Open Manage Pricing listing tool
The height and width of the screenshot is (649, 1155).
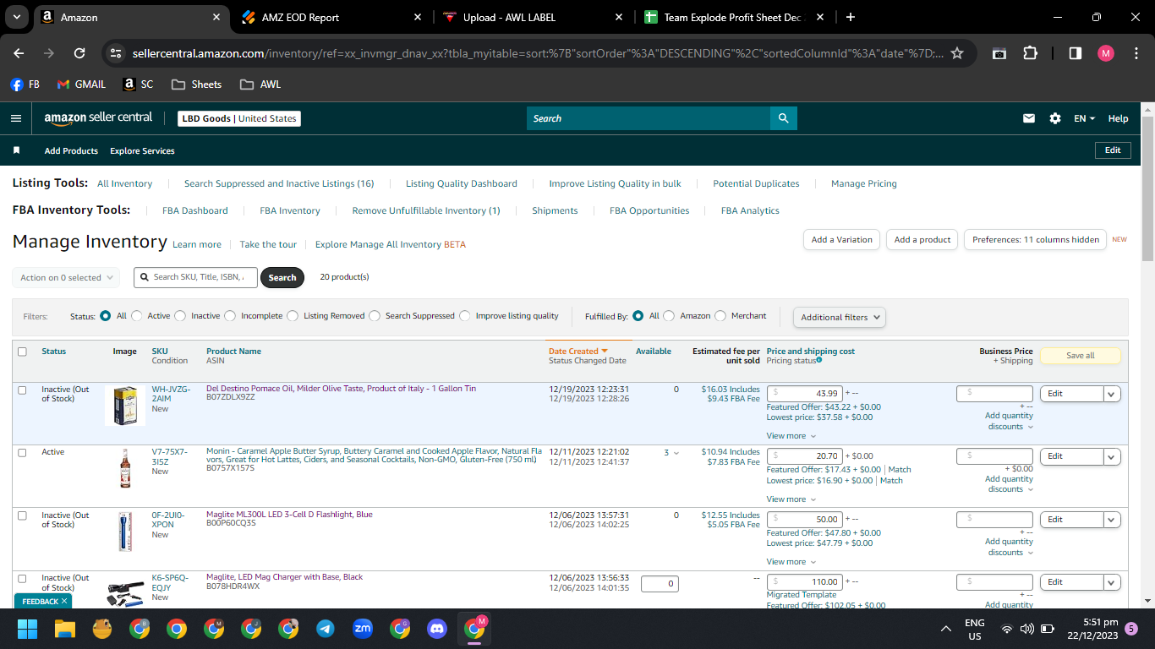(864, 183)
